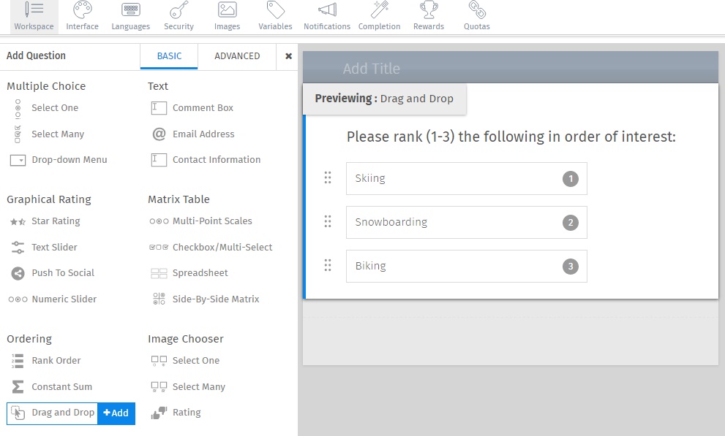Click the Variables tag icon
Screen dimensions: 725x436
[275, 10]
